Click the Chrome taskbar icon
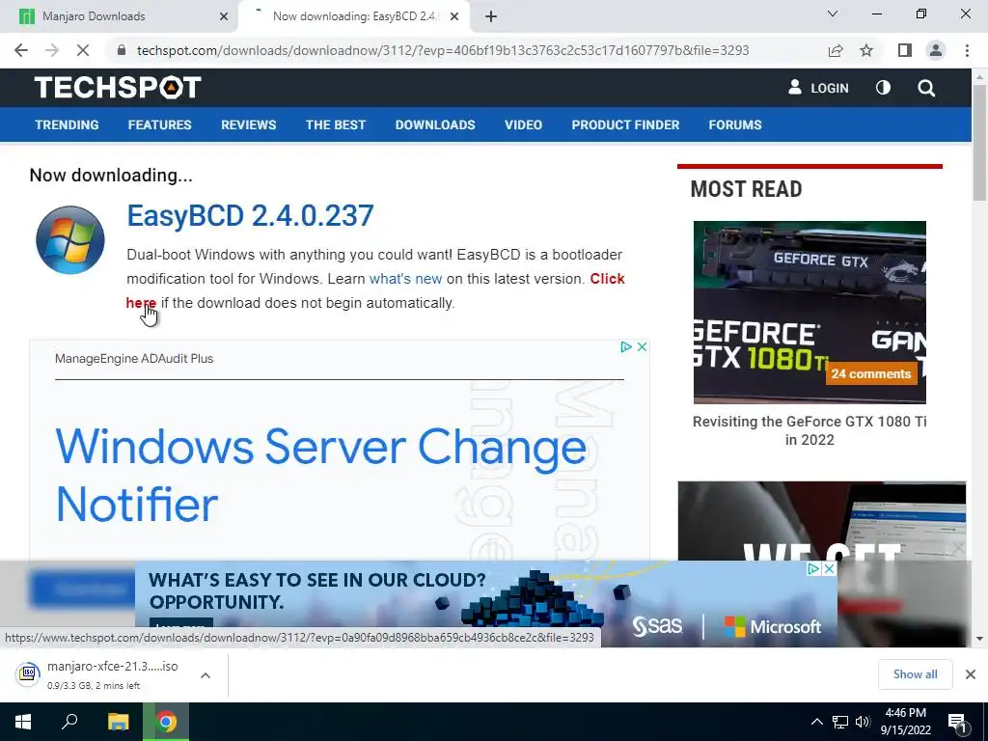 pos(166,722)
